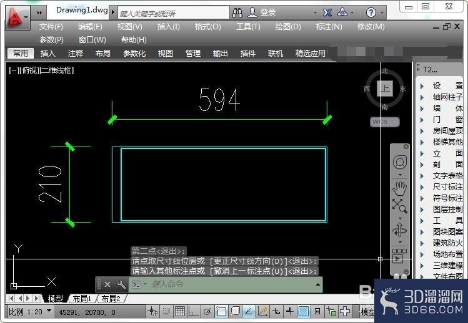468x323 pixels.
Task: Open the 工具(T) menu
Action: (247, 27)
